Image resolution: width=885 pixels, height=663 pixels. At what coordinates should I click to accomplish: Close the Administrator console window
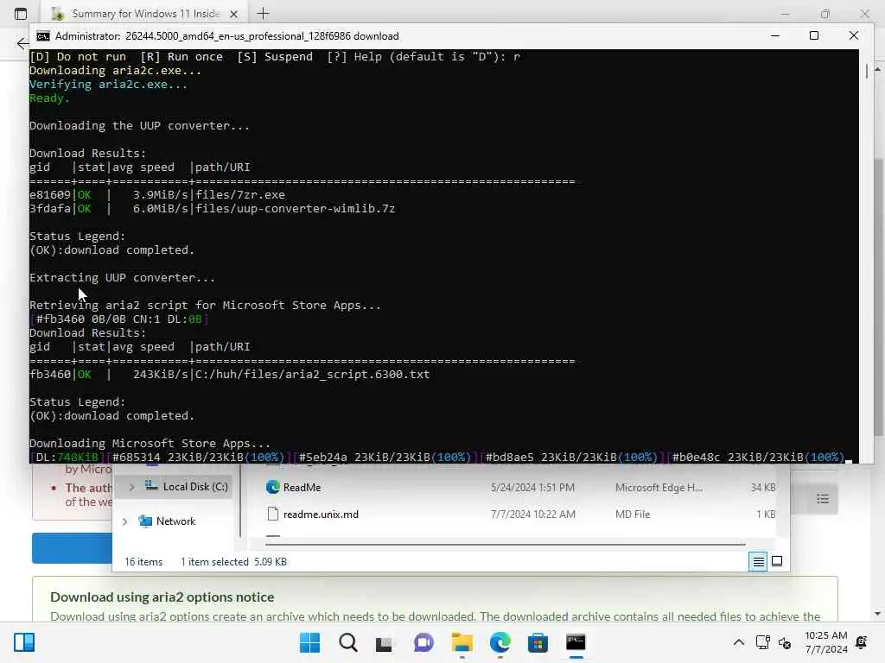coord(853,35)
